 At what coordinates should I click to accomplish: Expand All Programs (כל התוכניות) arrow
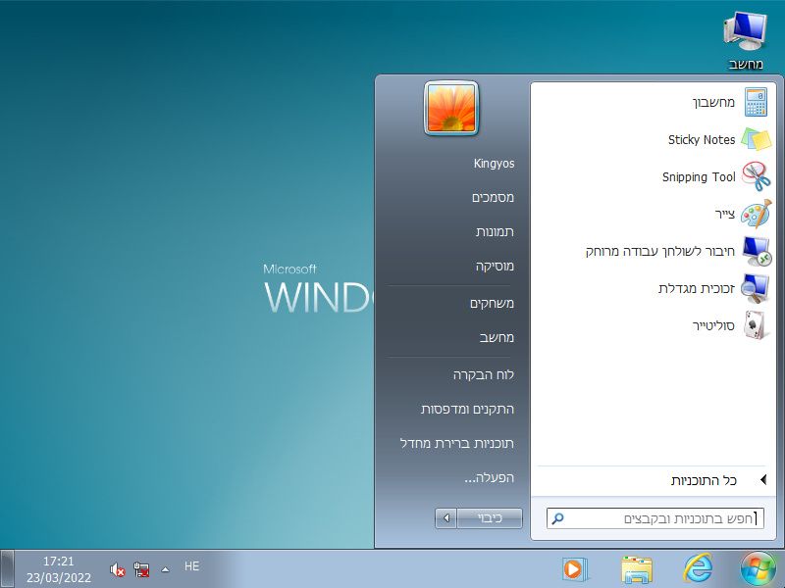[763, 480]
